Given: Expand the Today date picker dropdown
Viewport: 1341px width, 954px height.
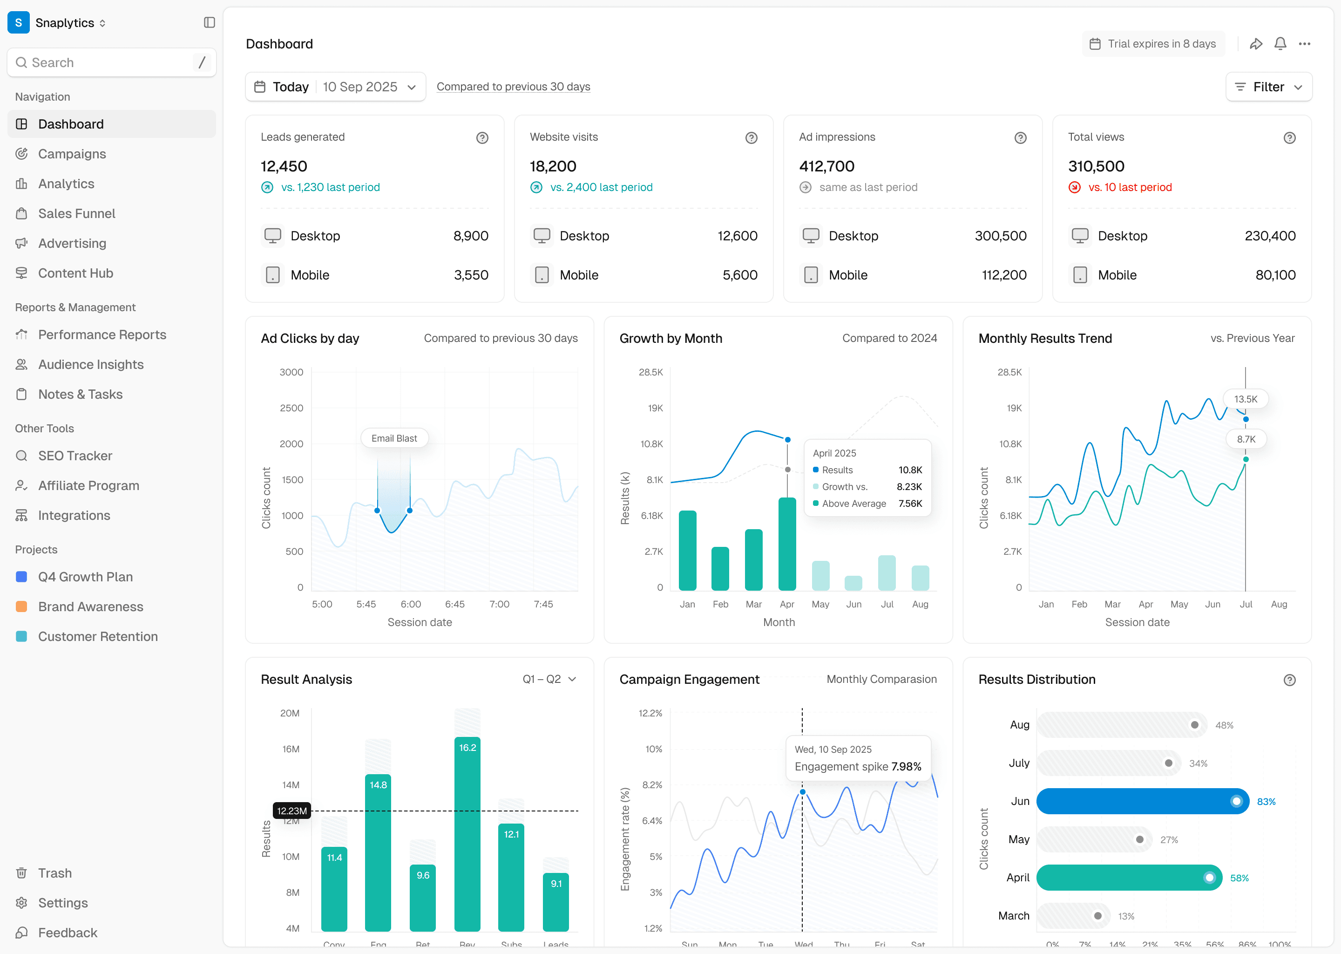Looking at the screenshot, I should [335, 87].
